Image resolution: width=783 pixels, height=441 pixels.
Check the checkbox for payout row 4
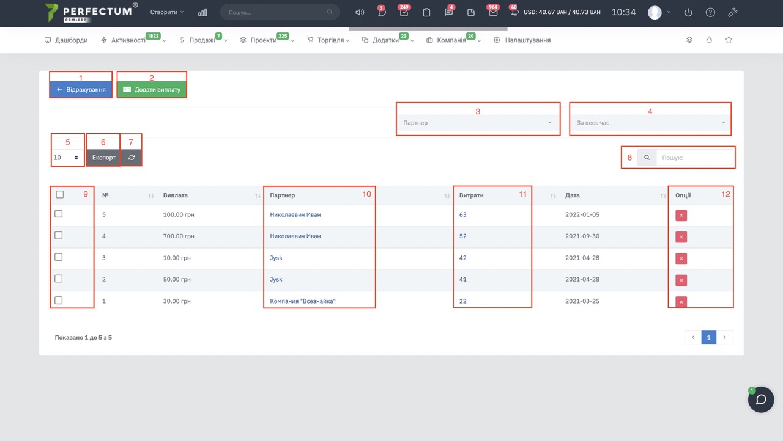[x=59, y=236]
